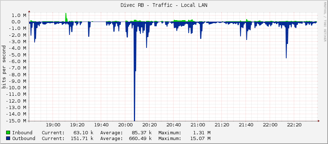The width and height of the screenshot is (328, 144).
Task: Click the Outbound average value 660.49 k
Action: [140, 138]
